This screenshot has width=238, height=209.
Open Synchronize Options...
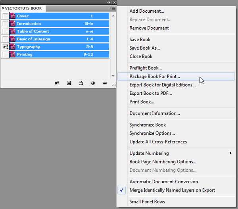(152, 133)
